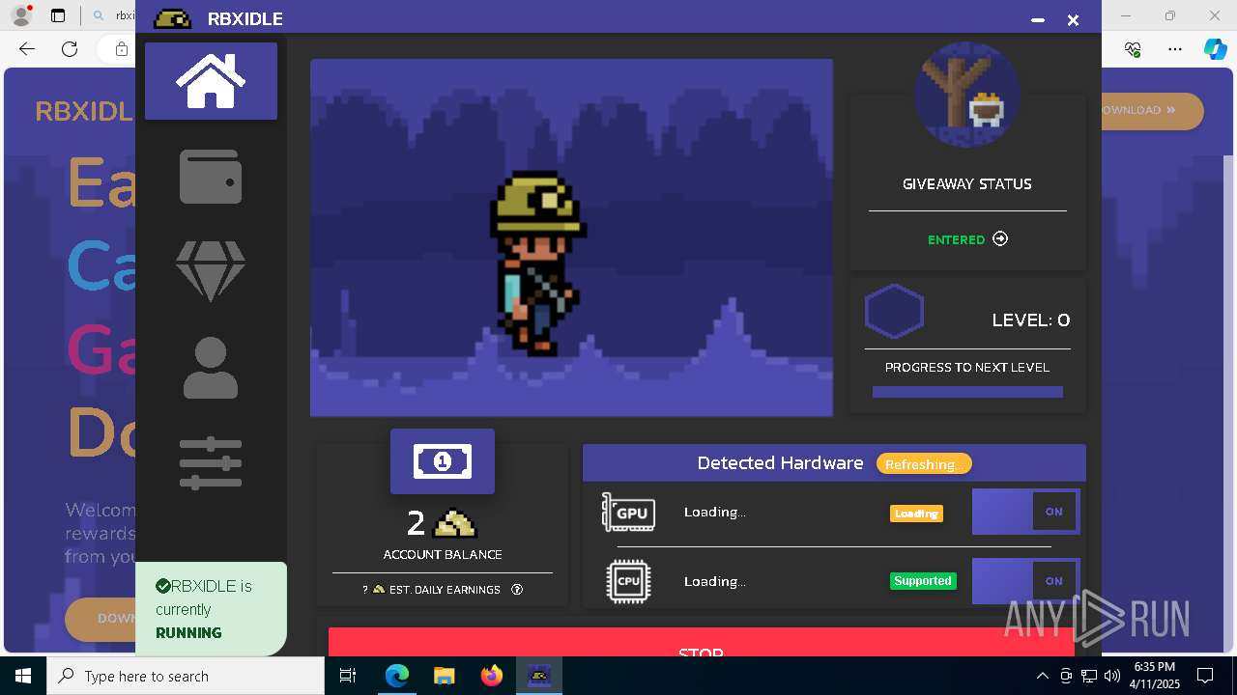
Task: Click the ENTERED giveaway status link
Action: coord(956,239)
